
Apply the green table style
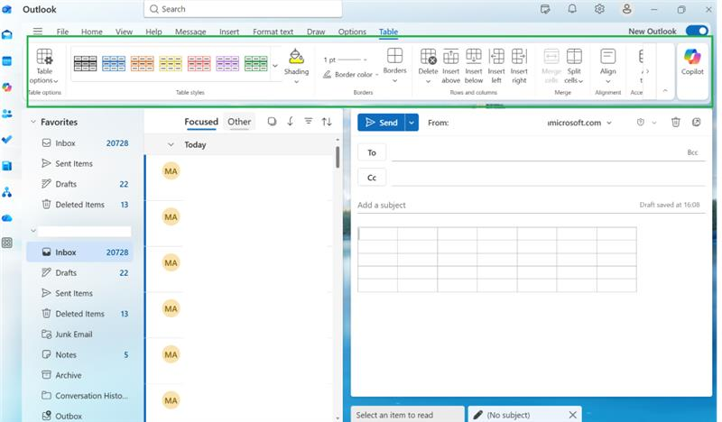point(256,63)
